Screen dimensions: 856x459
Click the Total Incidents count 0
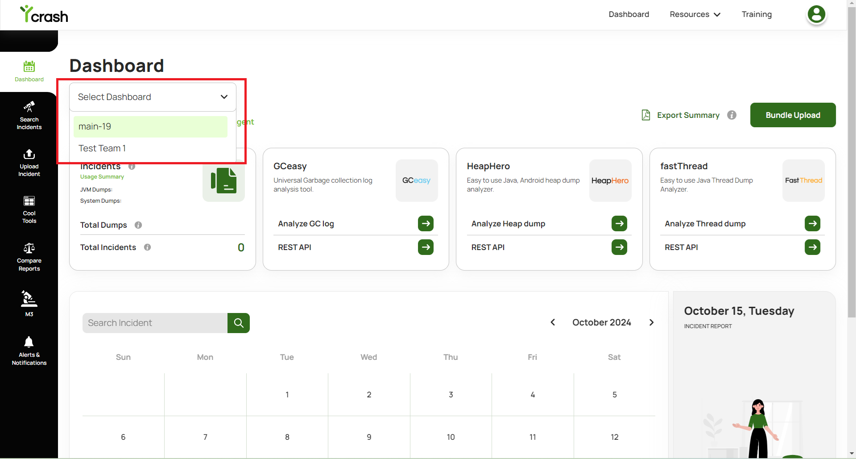(241, 247)
